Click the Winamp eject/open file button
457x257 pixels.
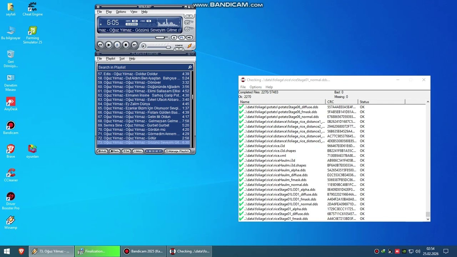tap(174, 37)
